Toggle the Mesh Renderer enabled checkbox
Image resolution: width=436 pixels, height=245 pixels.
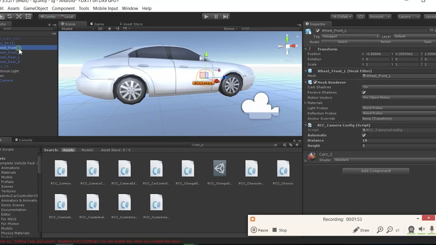[315, 82]
